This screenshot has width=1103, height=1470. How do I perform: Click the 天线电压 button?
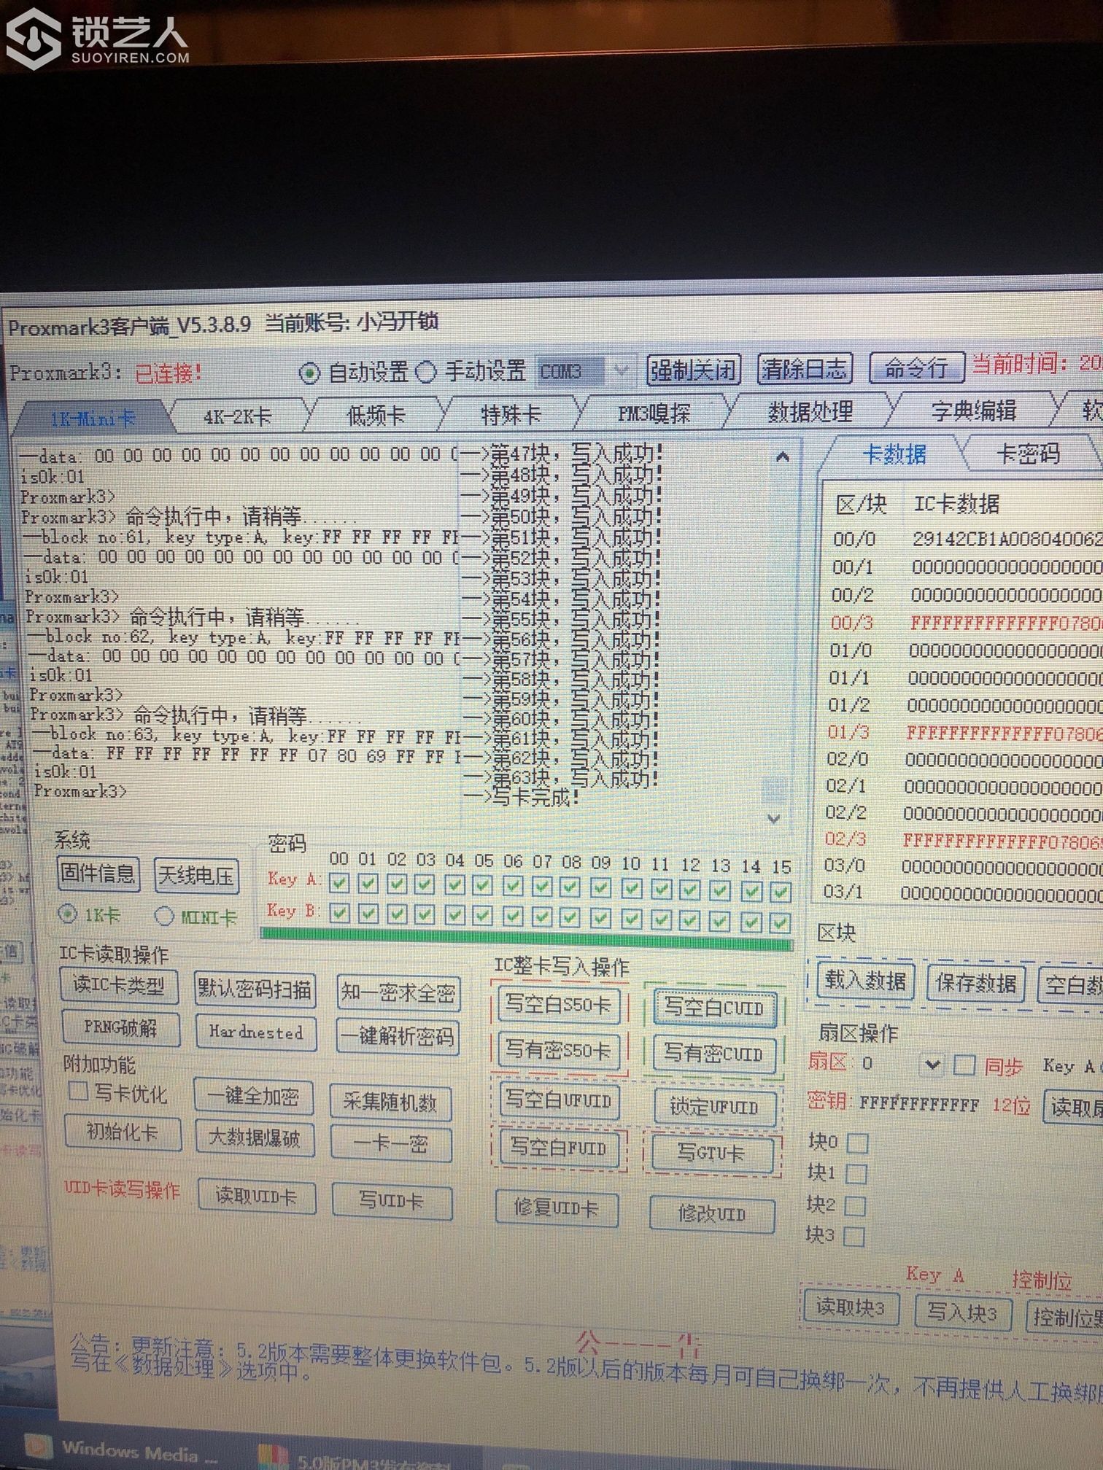(x=196, y=876)
